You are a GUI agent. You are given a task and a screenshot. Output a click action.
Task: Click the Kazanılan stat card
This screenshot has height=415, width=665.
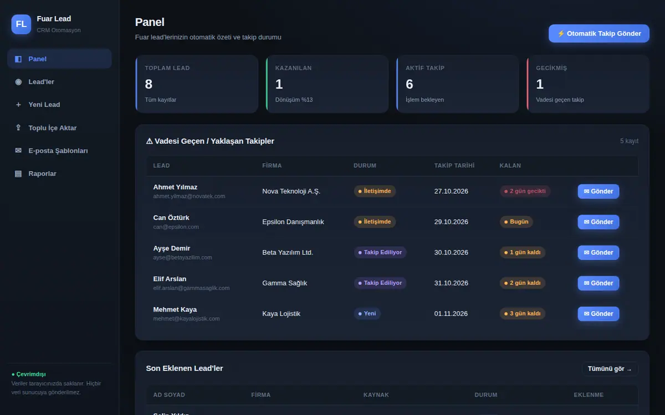[x=327, y=84]
